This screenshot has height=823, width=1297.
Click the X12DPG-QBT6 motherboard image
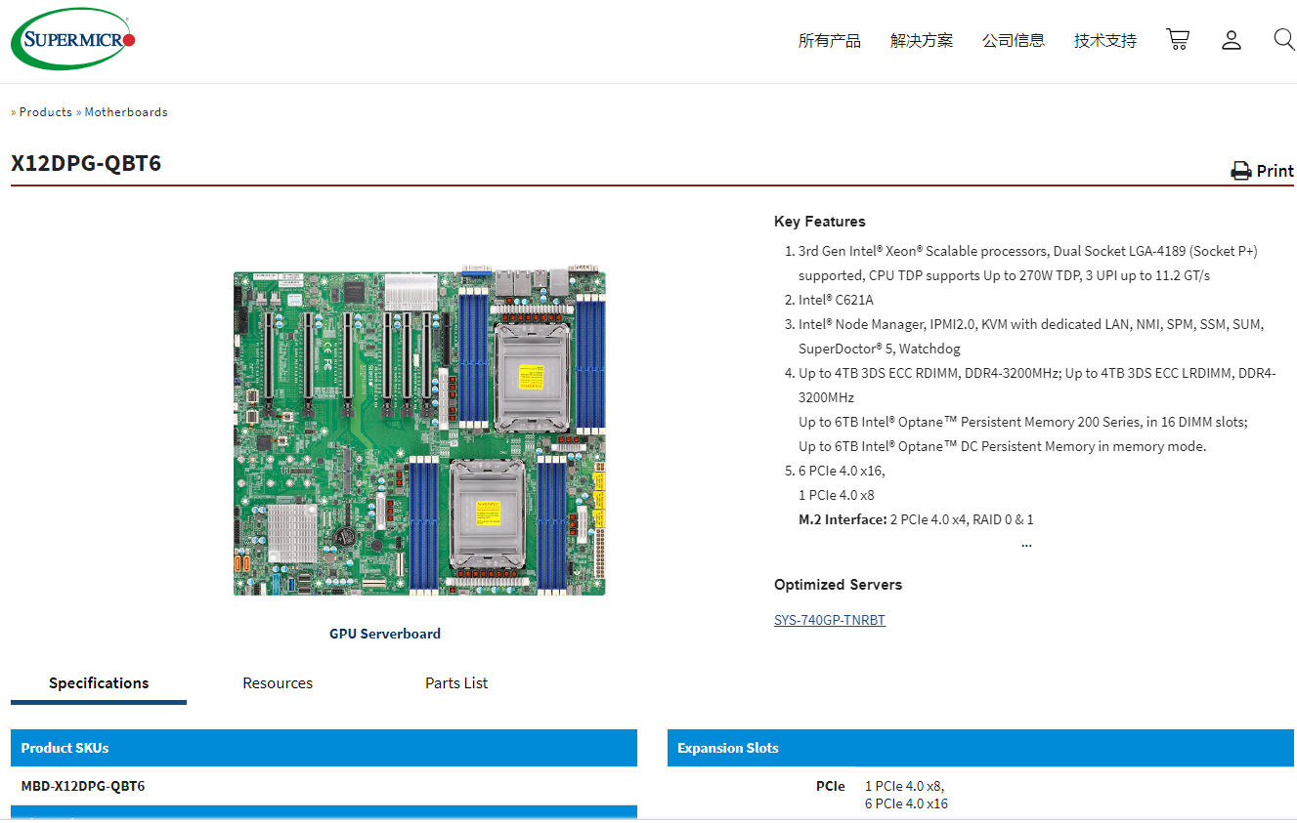click(419, 432)
